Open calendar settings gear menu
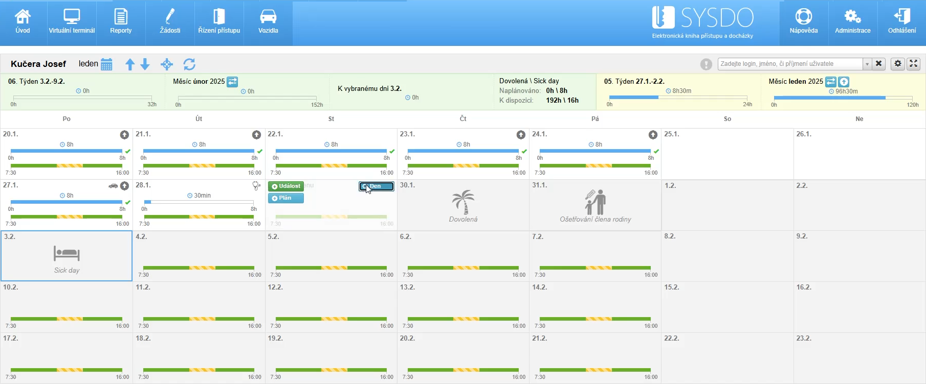Image resolution: width=926 pixels, height=384 pixels. click(x=897, y=64)
